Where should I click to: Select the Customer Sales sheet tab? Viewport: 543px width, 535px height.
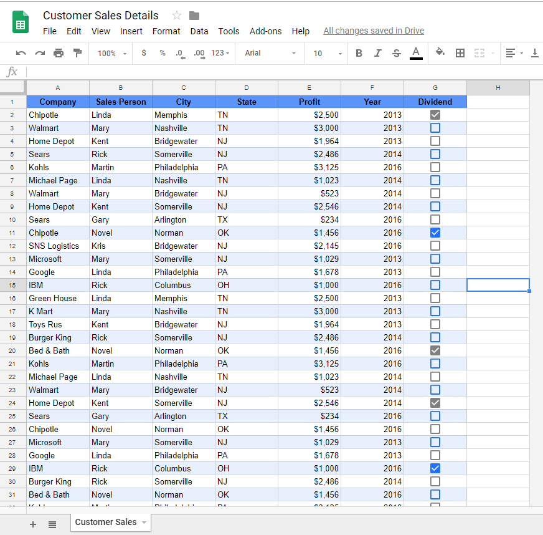tap(111, 522)
